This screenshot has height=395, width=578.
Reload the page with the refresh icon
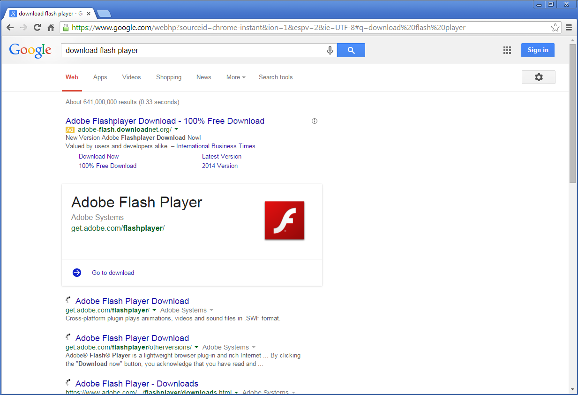(37, 28)
